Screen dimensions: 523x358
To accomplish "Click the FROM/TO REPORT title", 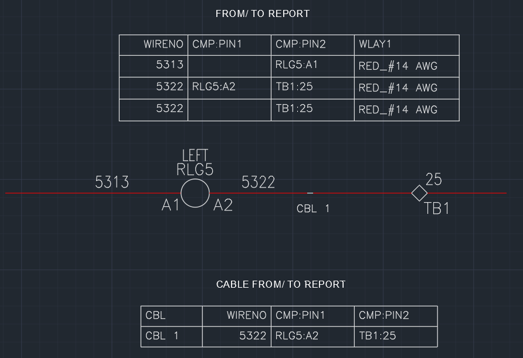I will [261, 13].
